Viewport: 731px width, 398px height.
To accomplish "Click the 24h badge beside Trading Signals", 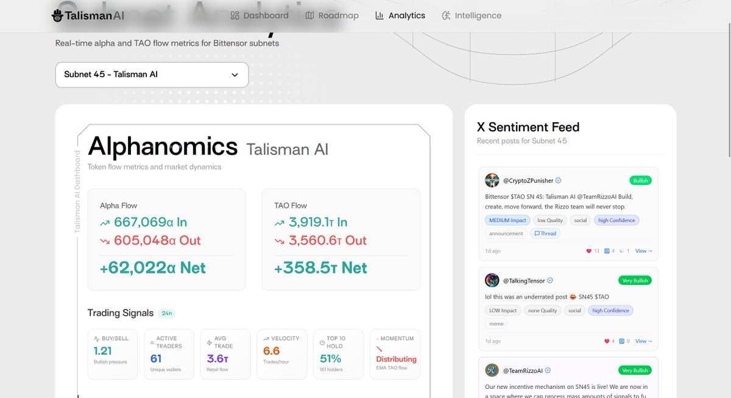I will [166, 313].
